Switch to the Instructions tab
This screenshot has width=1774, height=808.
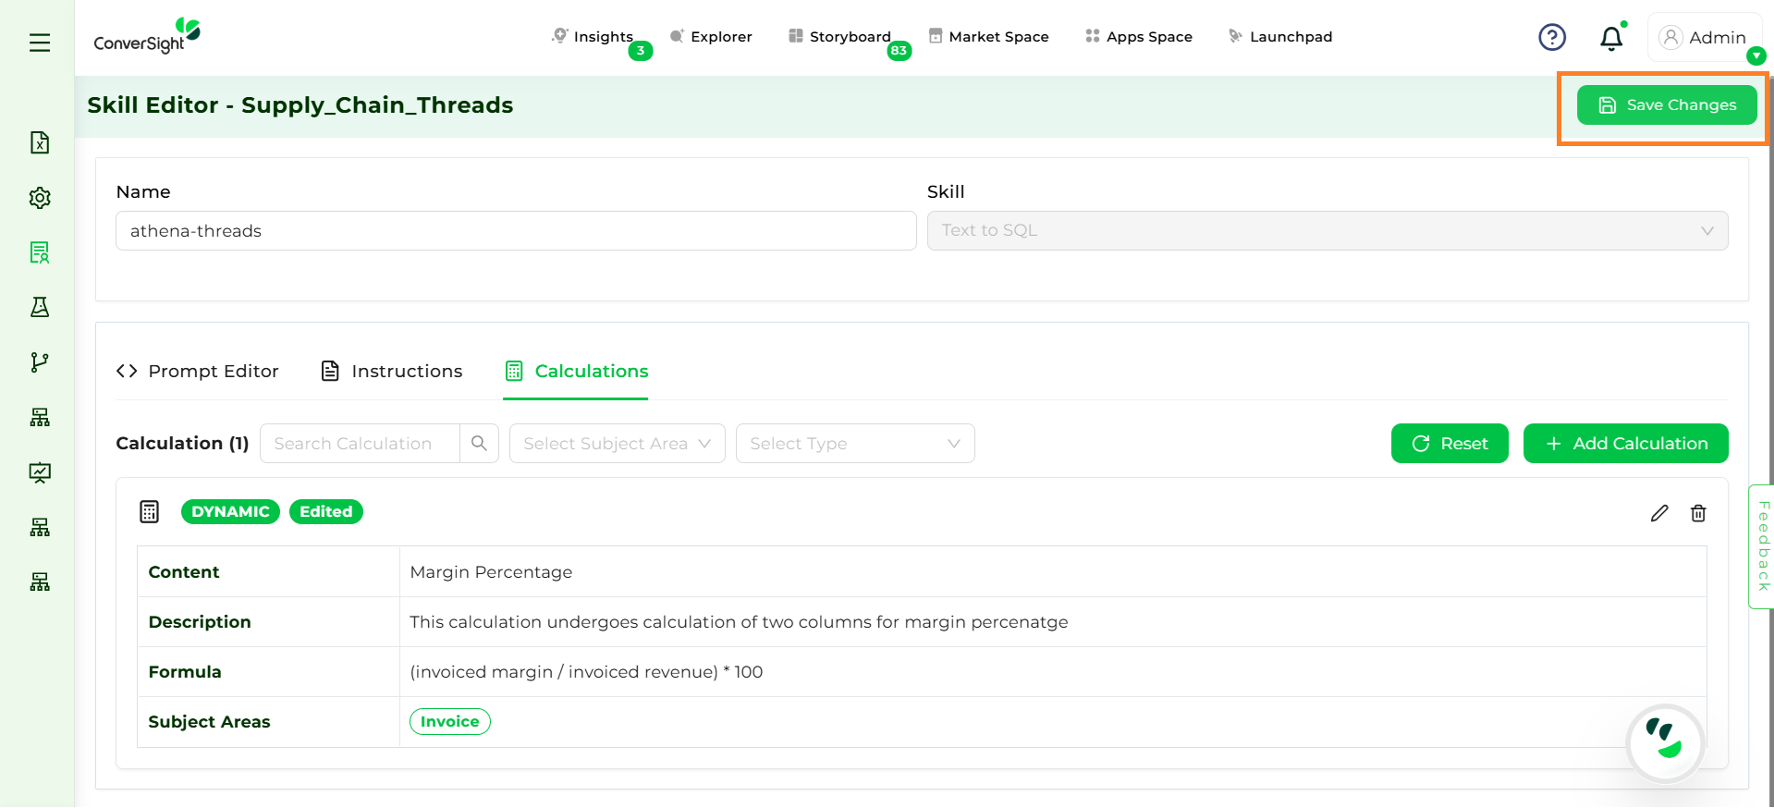[x=392, y=372]
